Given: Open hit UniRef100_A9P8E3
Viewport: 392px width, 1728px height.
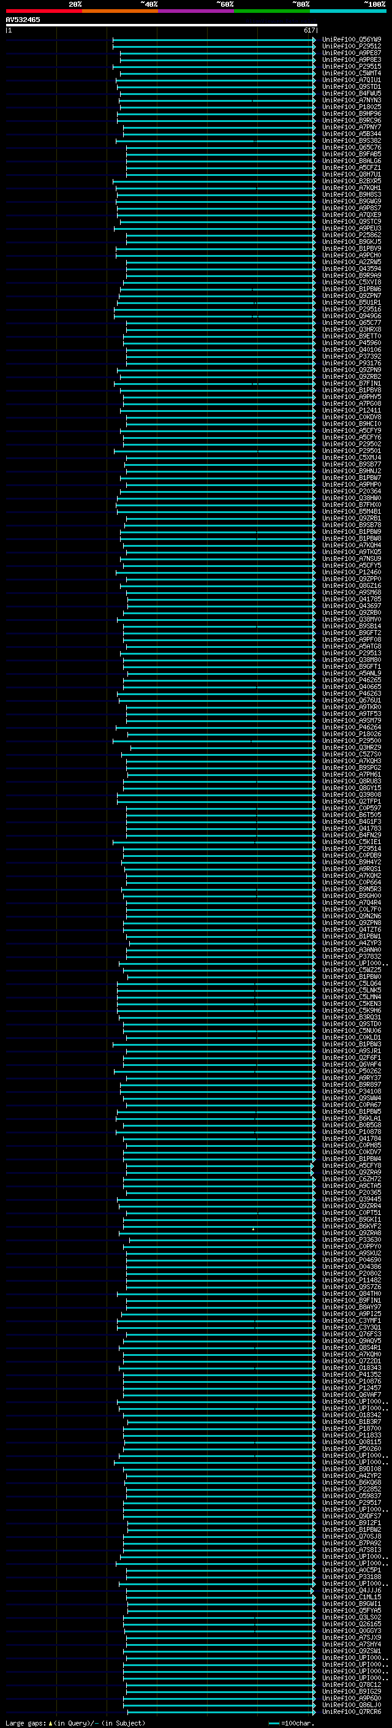Looking at the screenshot, I should (352, 59).
